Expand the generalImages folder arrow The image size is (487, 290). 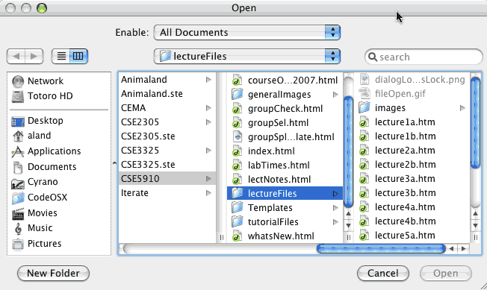(x=335, y=95)
